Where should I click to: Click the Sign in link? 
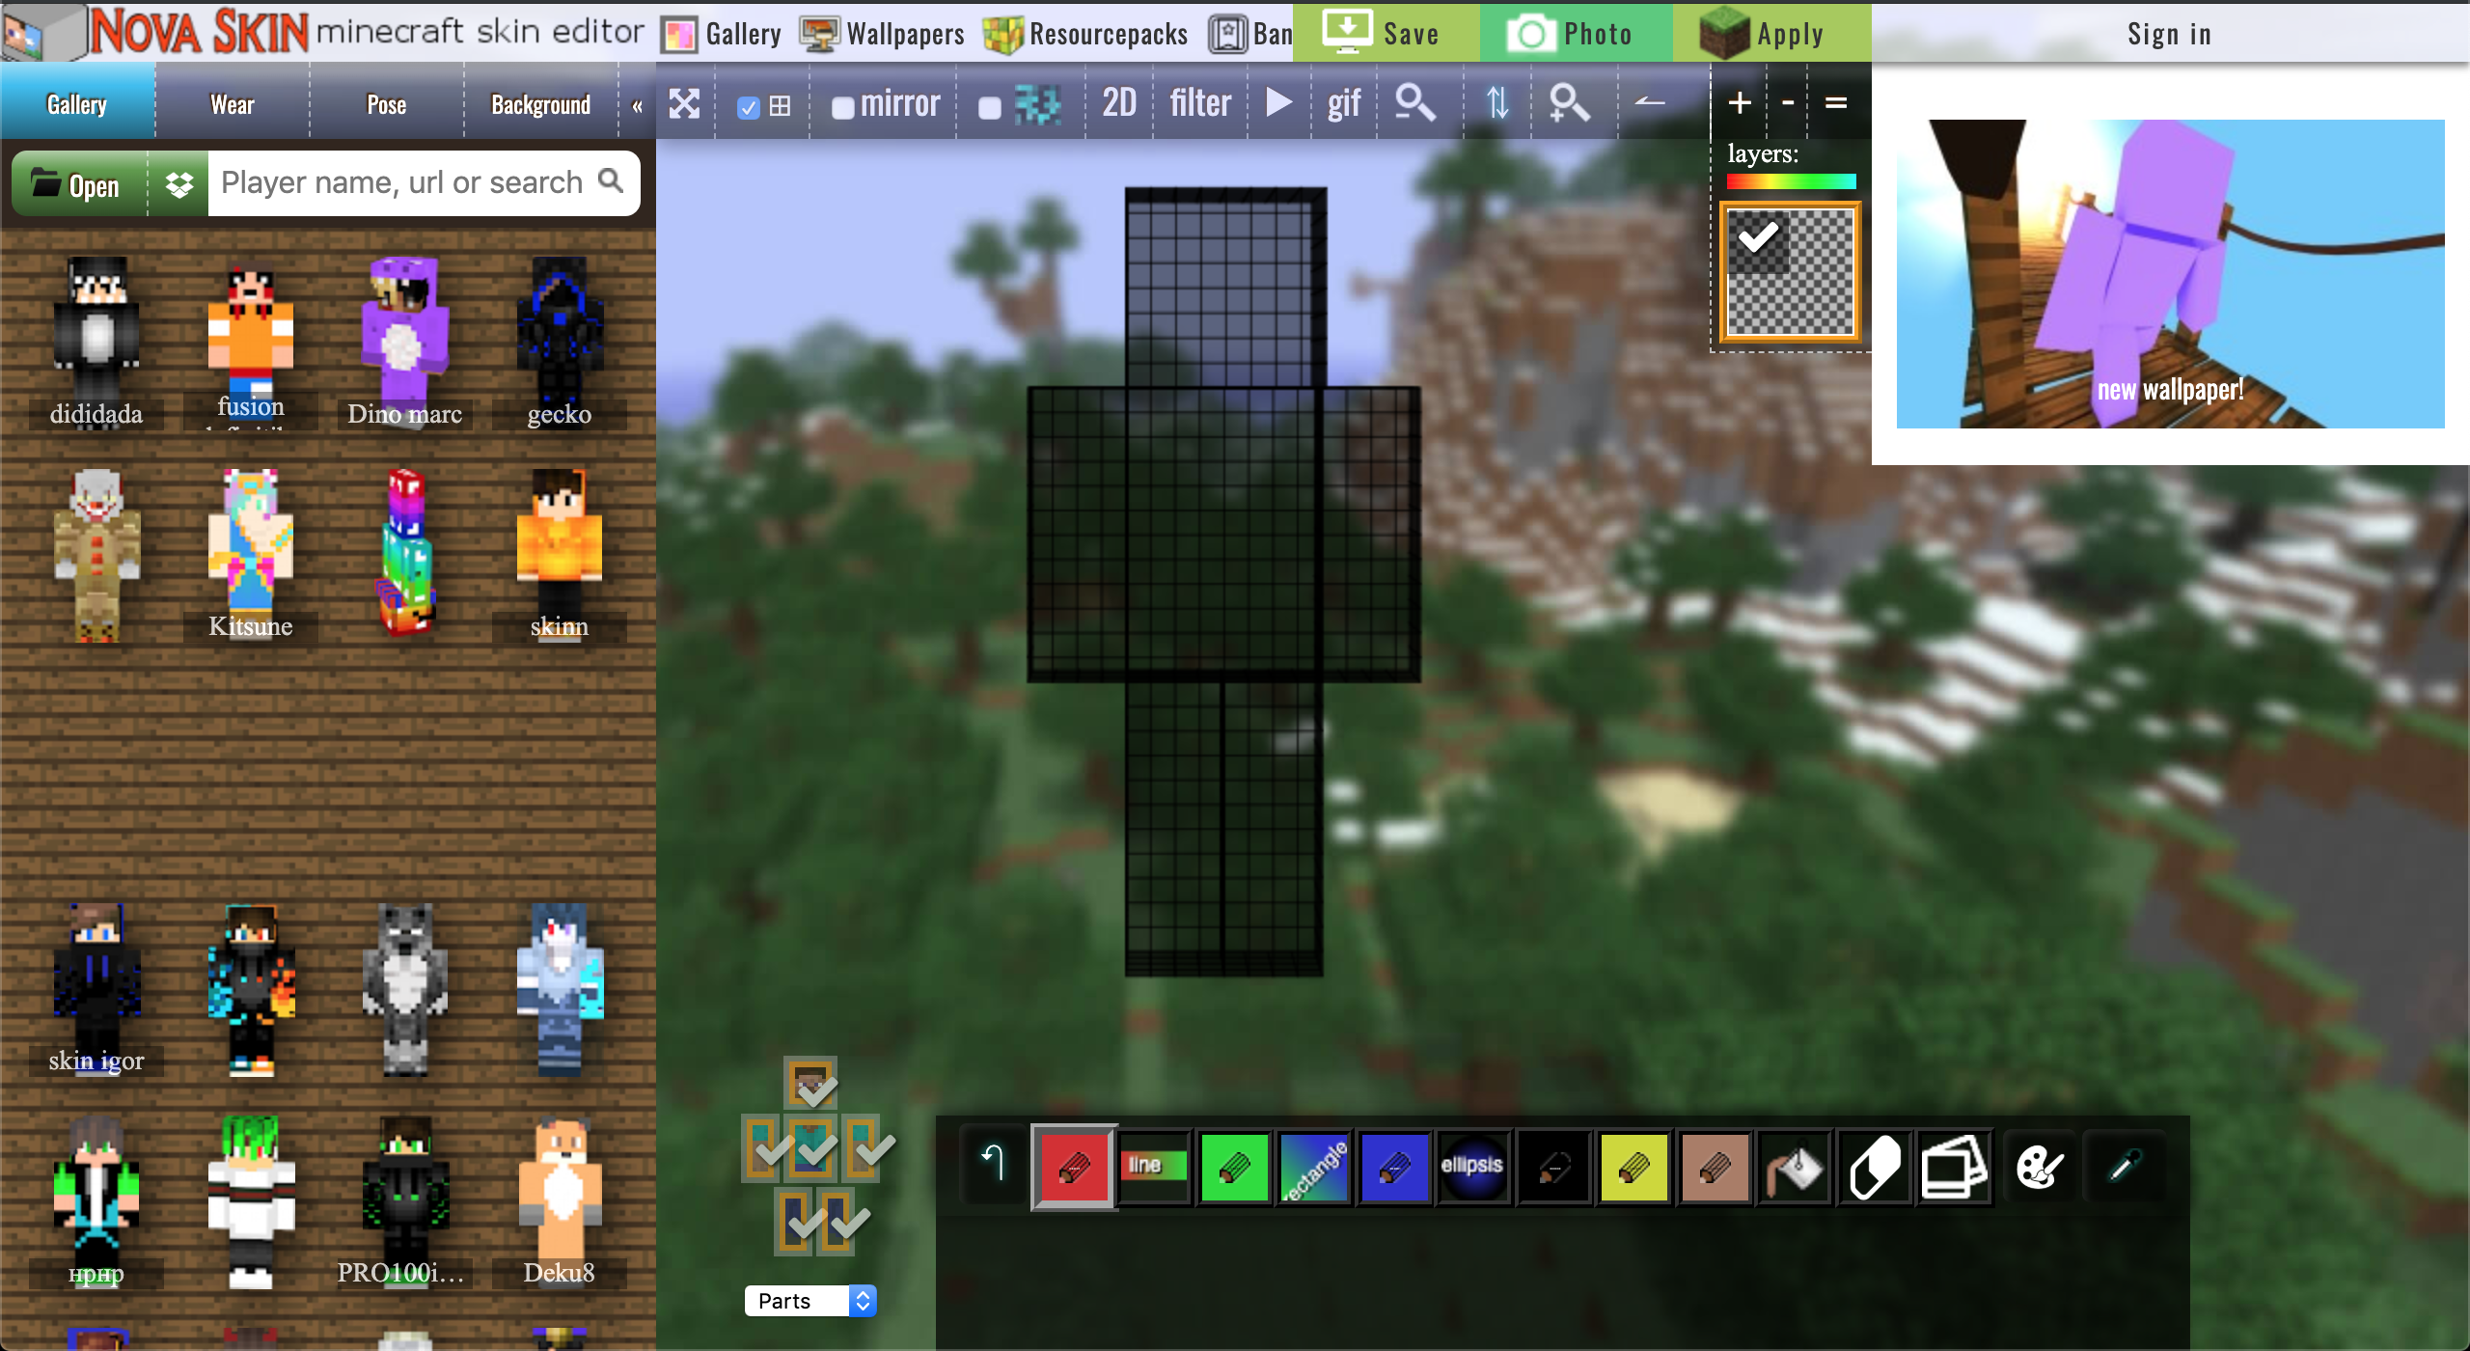(2167, 32)
